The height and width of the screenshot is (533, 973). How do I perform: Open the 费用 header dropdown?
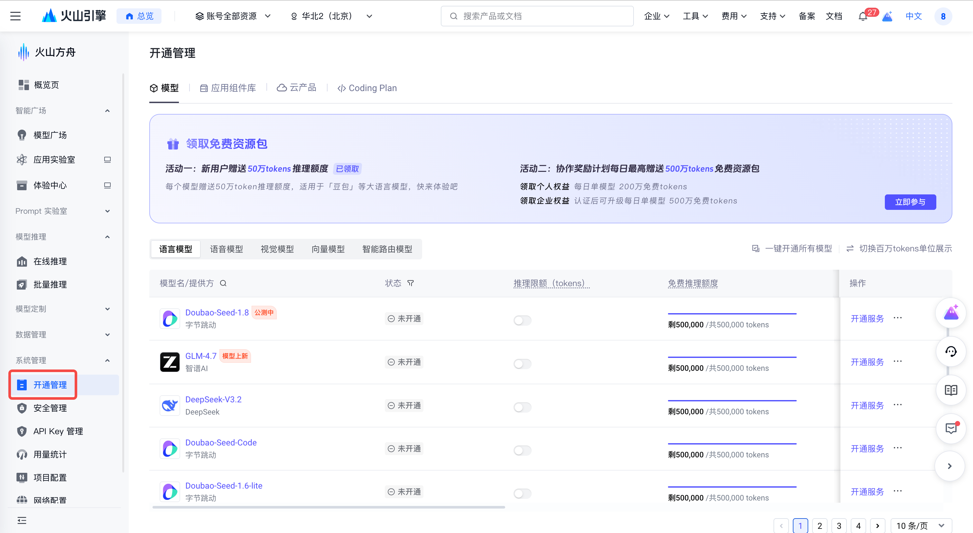(x=734, y=16)
